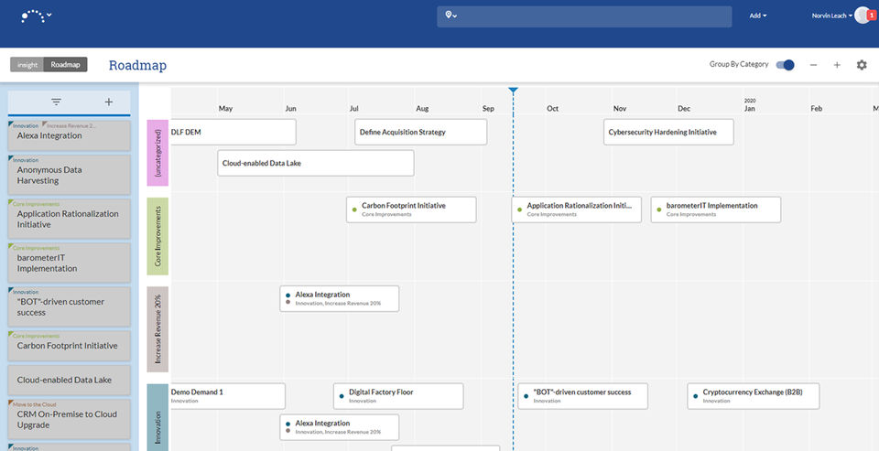The image size is (879, 451).
Task: Open the filter icon in sidebar
Action: (56, 102)
